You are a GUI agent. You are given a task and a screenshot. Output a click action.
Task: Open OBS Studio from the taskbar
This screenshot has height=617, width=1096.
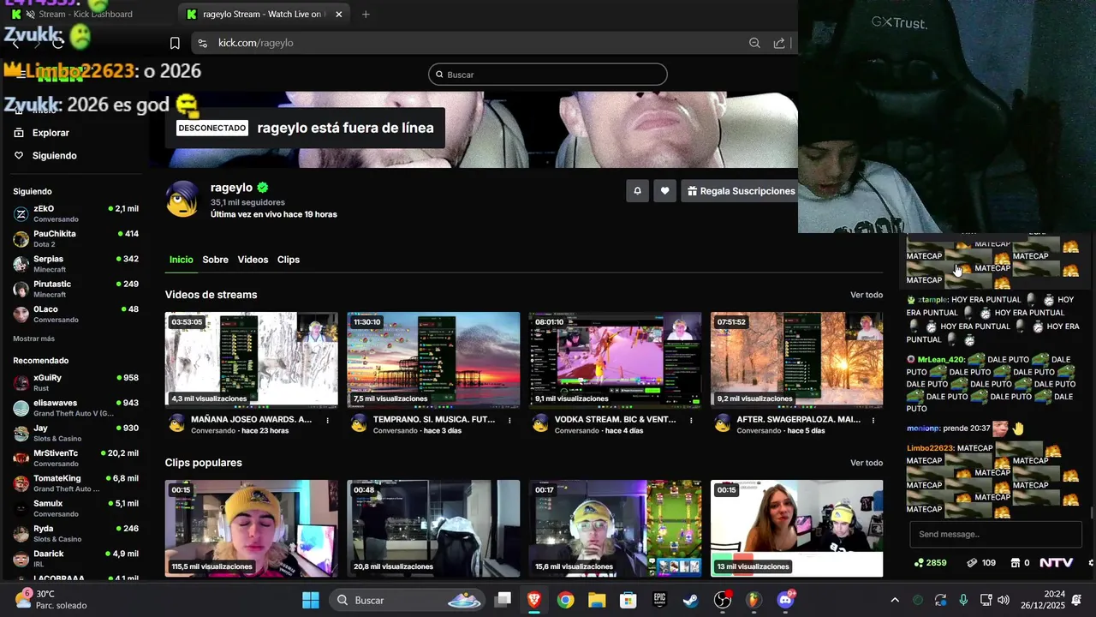coord(723,600)
